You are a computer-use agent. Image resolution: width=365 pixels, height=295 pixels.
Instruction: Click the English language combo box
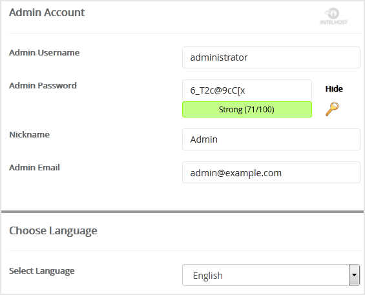click(271, 275)
